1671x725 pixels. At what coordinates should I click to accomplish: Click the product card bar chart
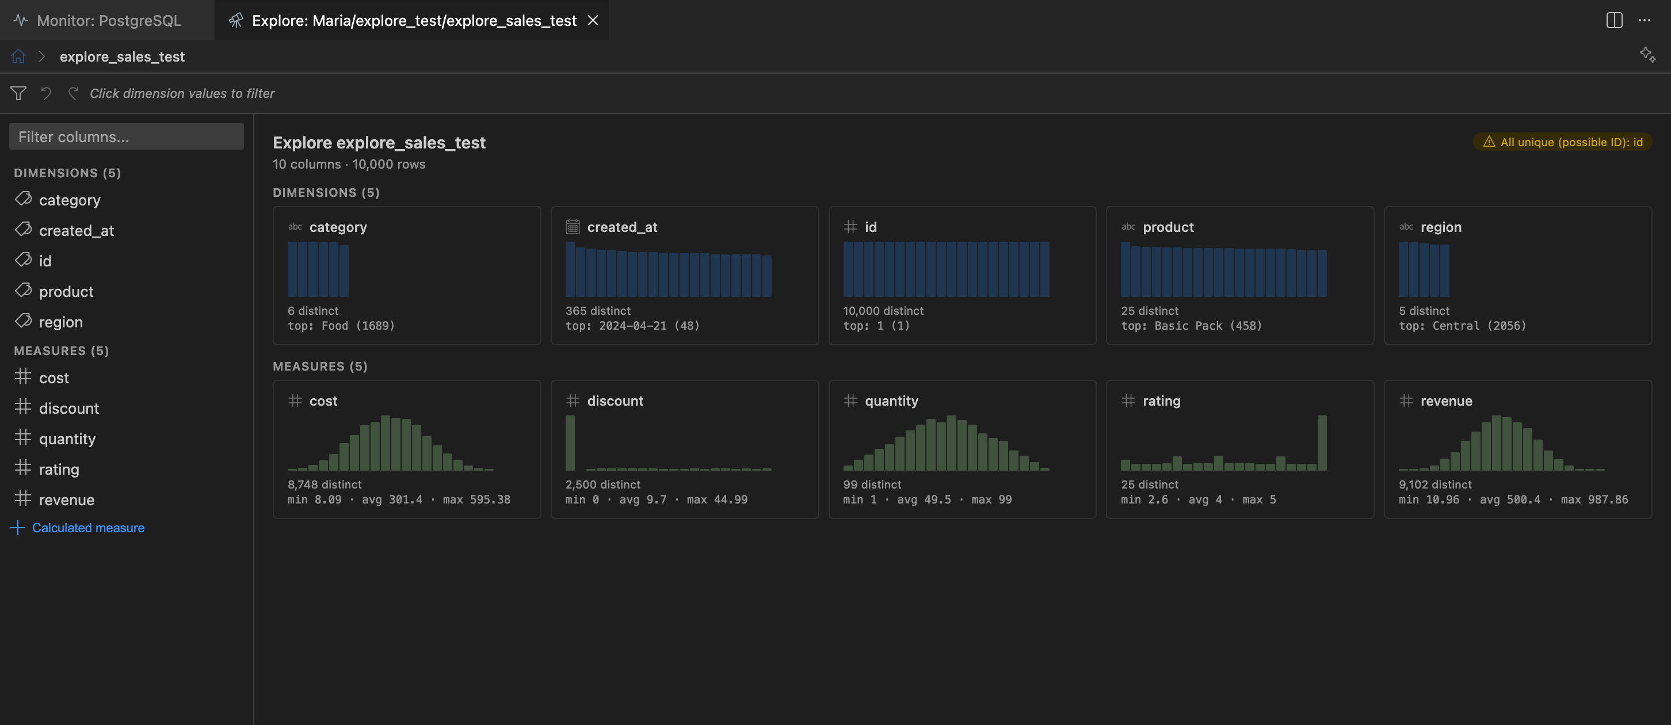1223,269
